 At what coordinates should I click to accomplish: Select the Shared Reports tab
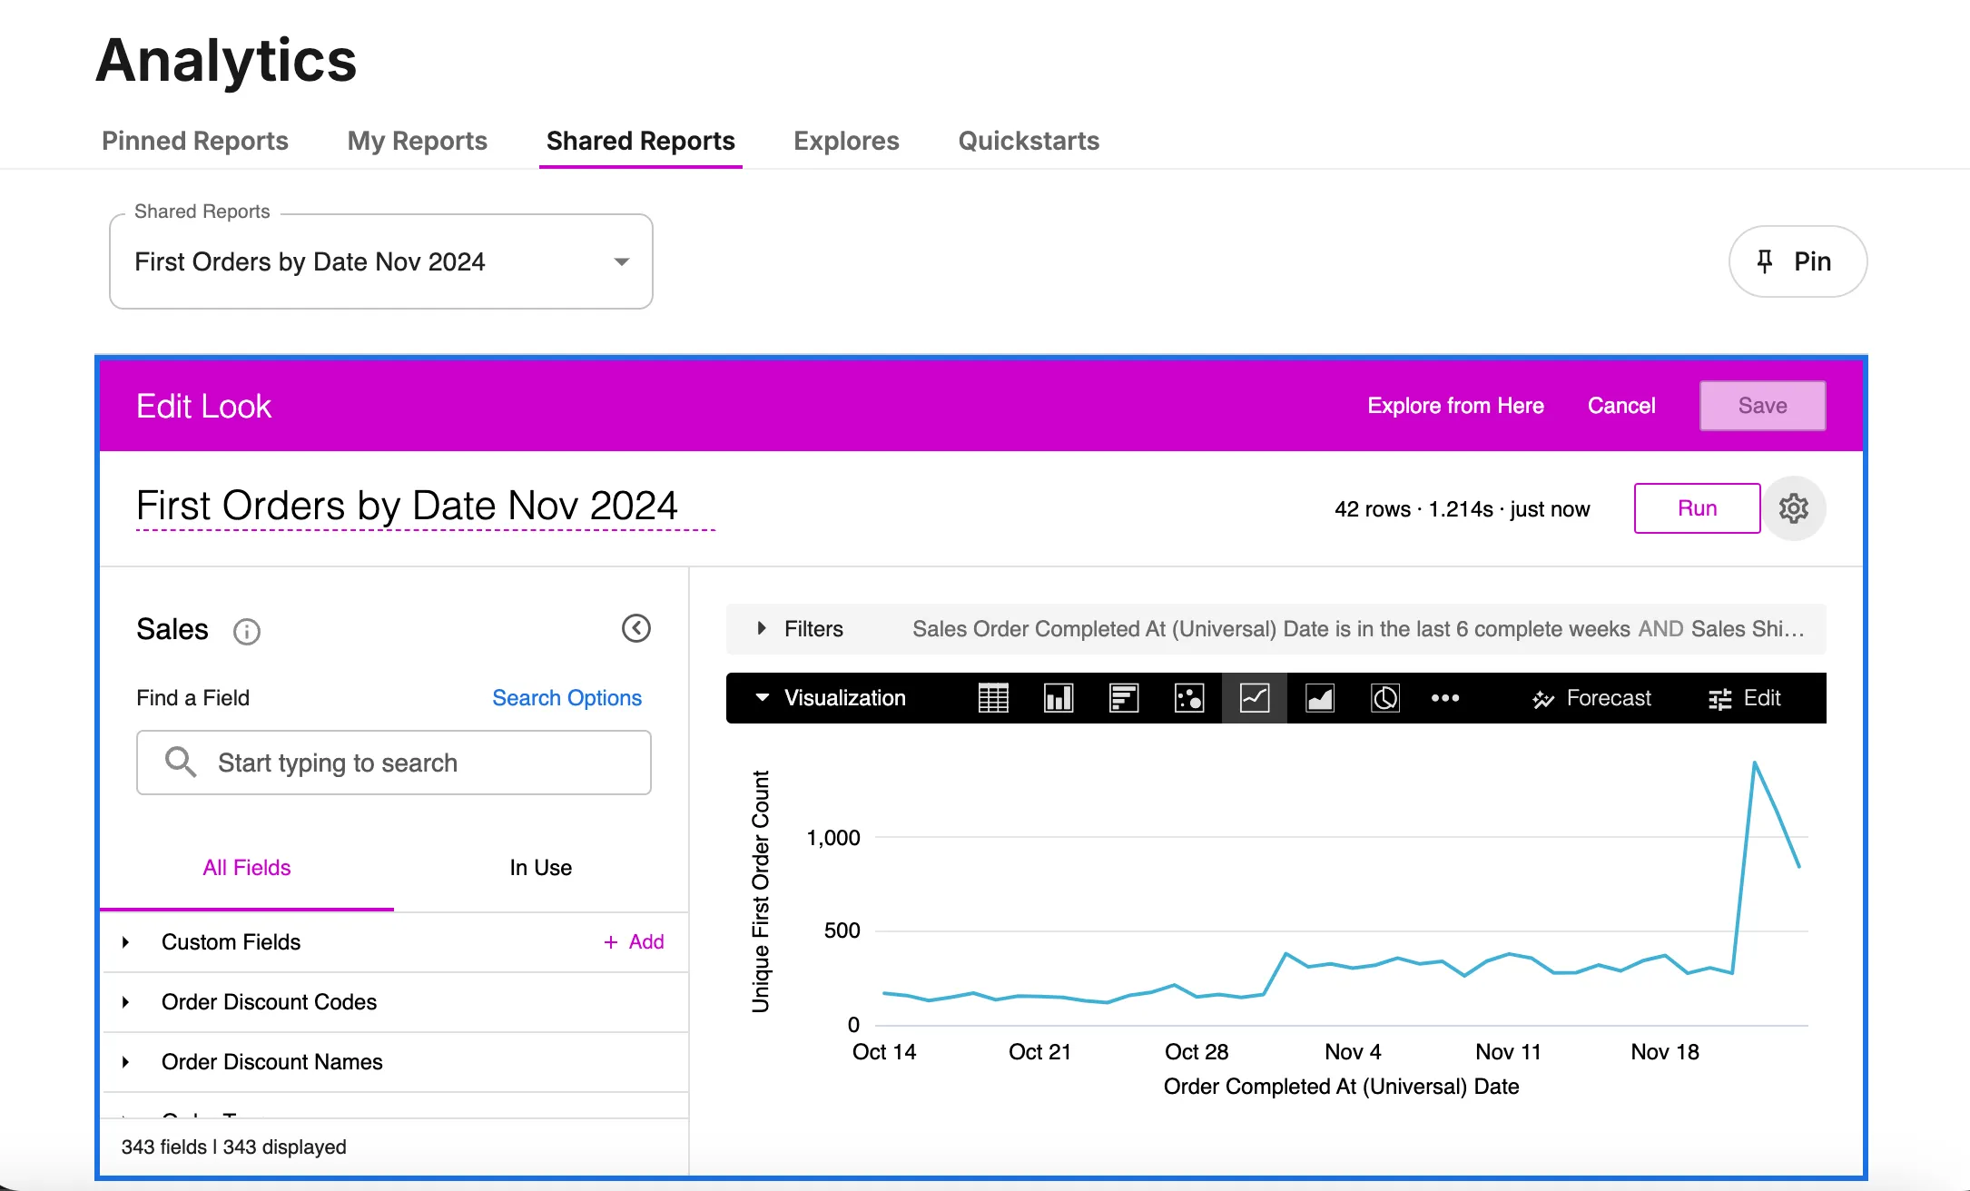641,141
